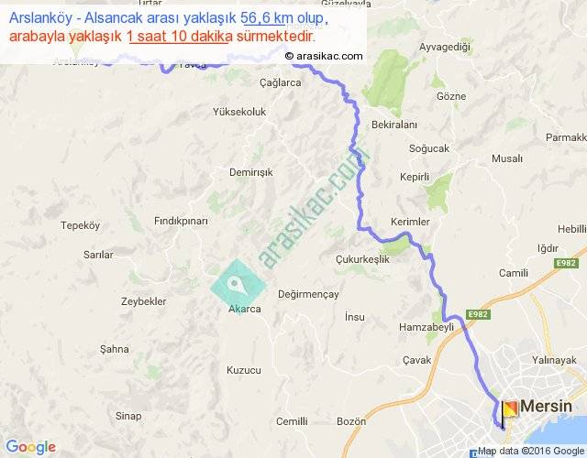Click the Değirmençay label on map

click(308, 295)
